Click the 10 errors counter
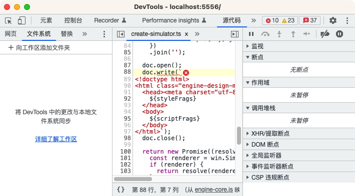 [x=272, y=20]
